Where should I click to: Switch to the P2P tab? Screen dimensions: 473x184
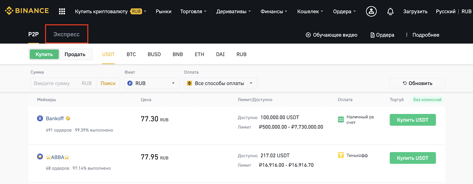33,34
